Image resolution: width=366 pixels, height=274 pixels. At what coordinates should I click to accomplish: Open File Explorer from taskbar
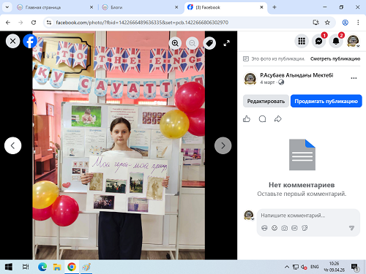[57, 267]
